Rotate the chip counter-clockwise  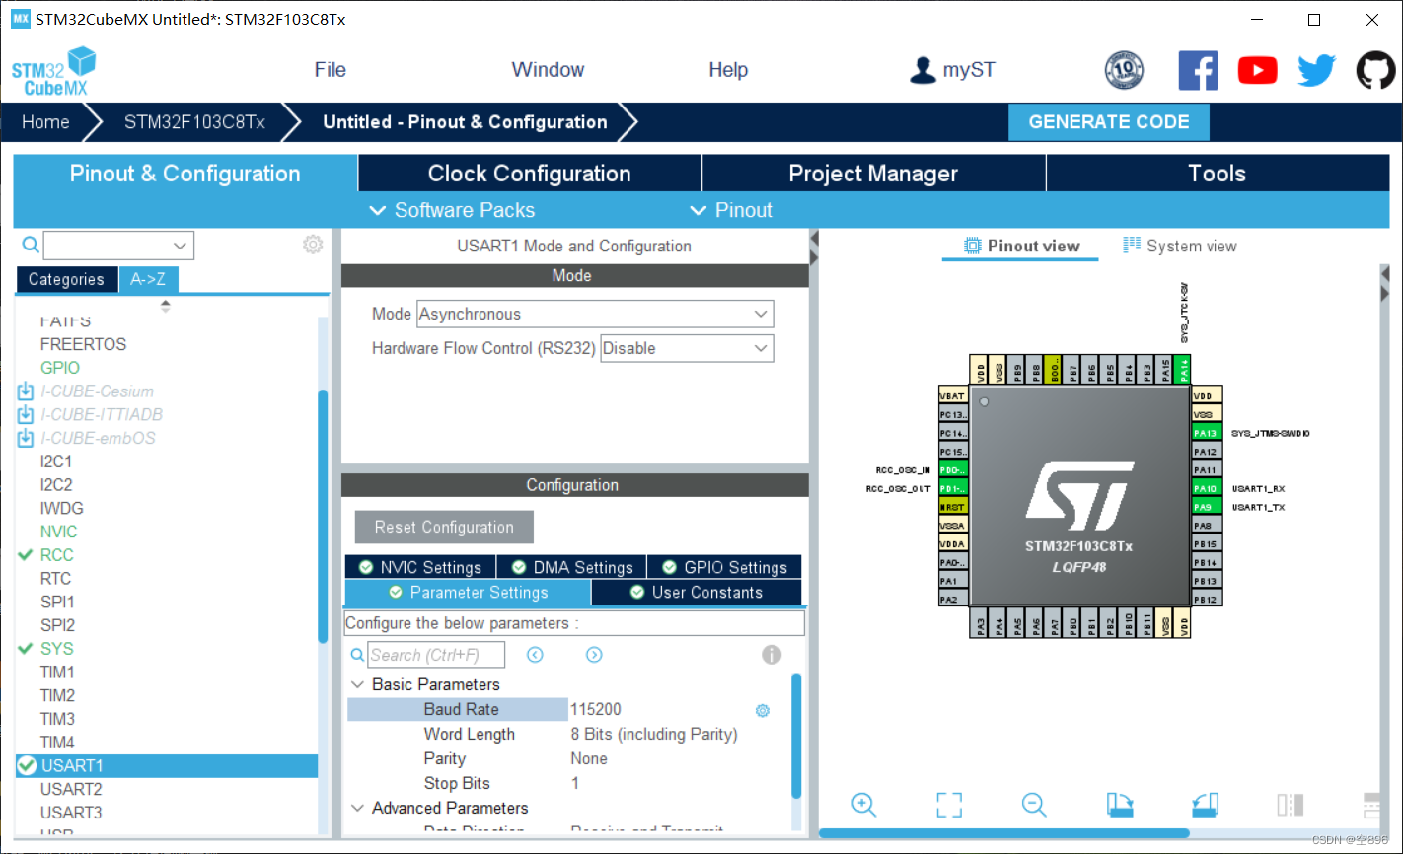[x=1205, y=805]
